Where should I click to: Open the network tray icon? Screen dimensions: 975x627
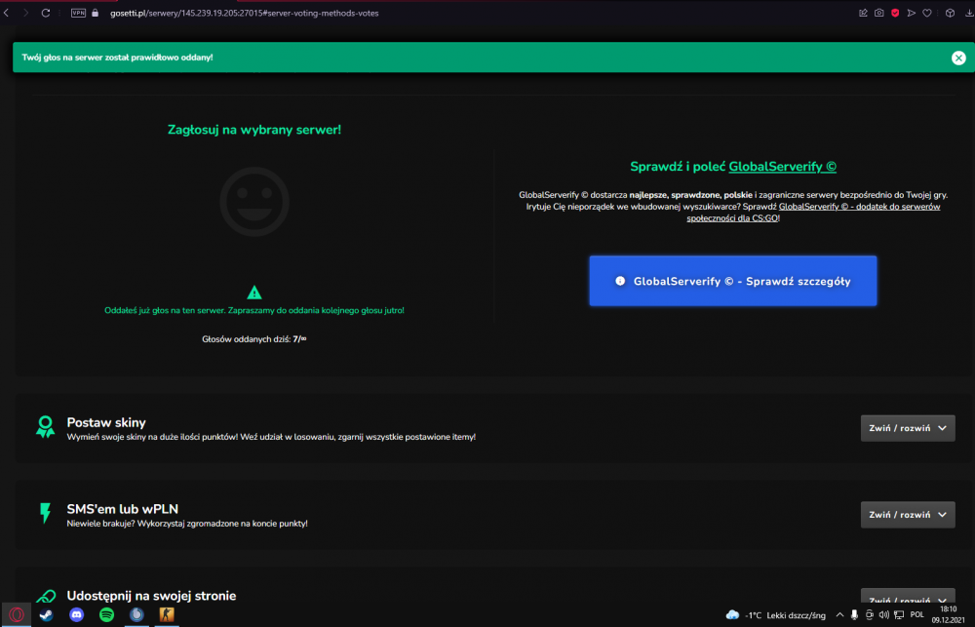pos(899,614)
